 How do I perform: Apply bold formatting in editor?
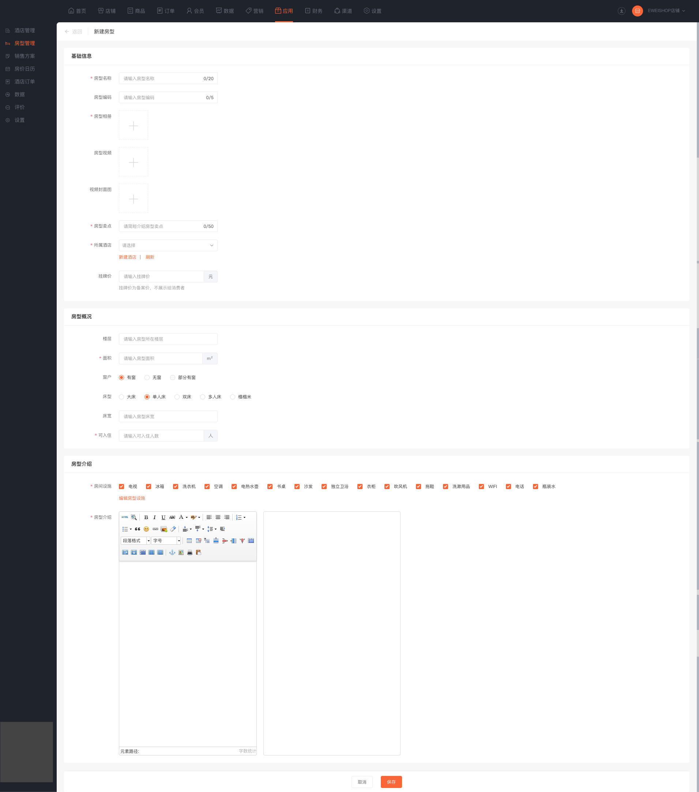pyautogui.click(x=146, y=517)
